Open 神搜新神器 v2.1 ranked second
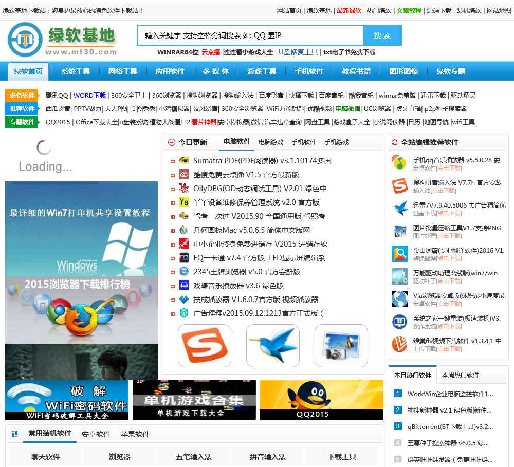Screen dimensions: 514x467 [449, 410]
